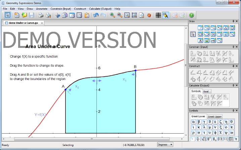The height and width of the screenshot is (150, 241).
Task: Click Zoom to Fit icon
Action: [134, 15]
